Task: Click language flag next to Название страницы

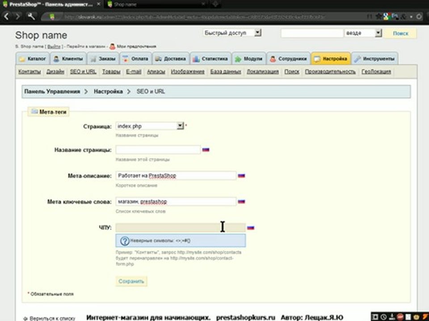Action: click(x=206, y=150)
